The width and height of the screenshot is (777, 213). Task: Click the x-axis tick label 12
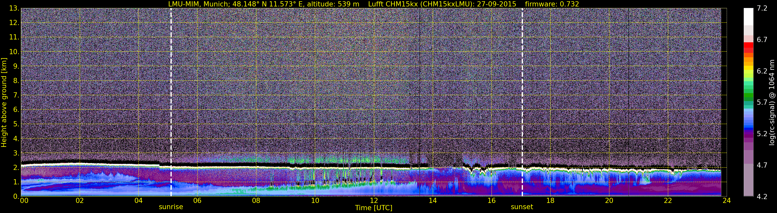pyautogui.click(x=374, y=201)
